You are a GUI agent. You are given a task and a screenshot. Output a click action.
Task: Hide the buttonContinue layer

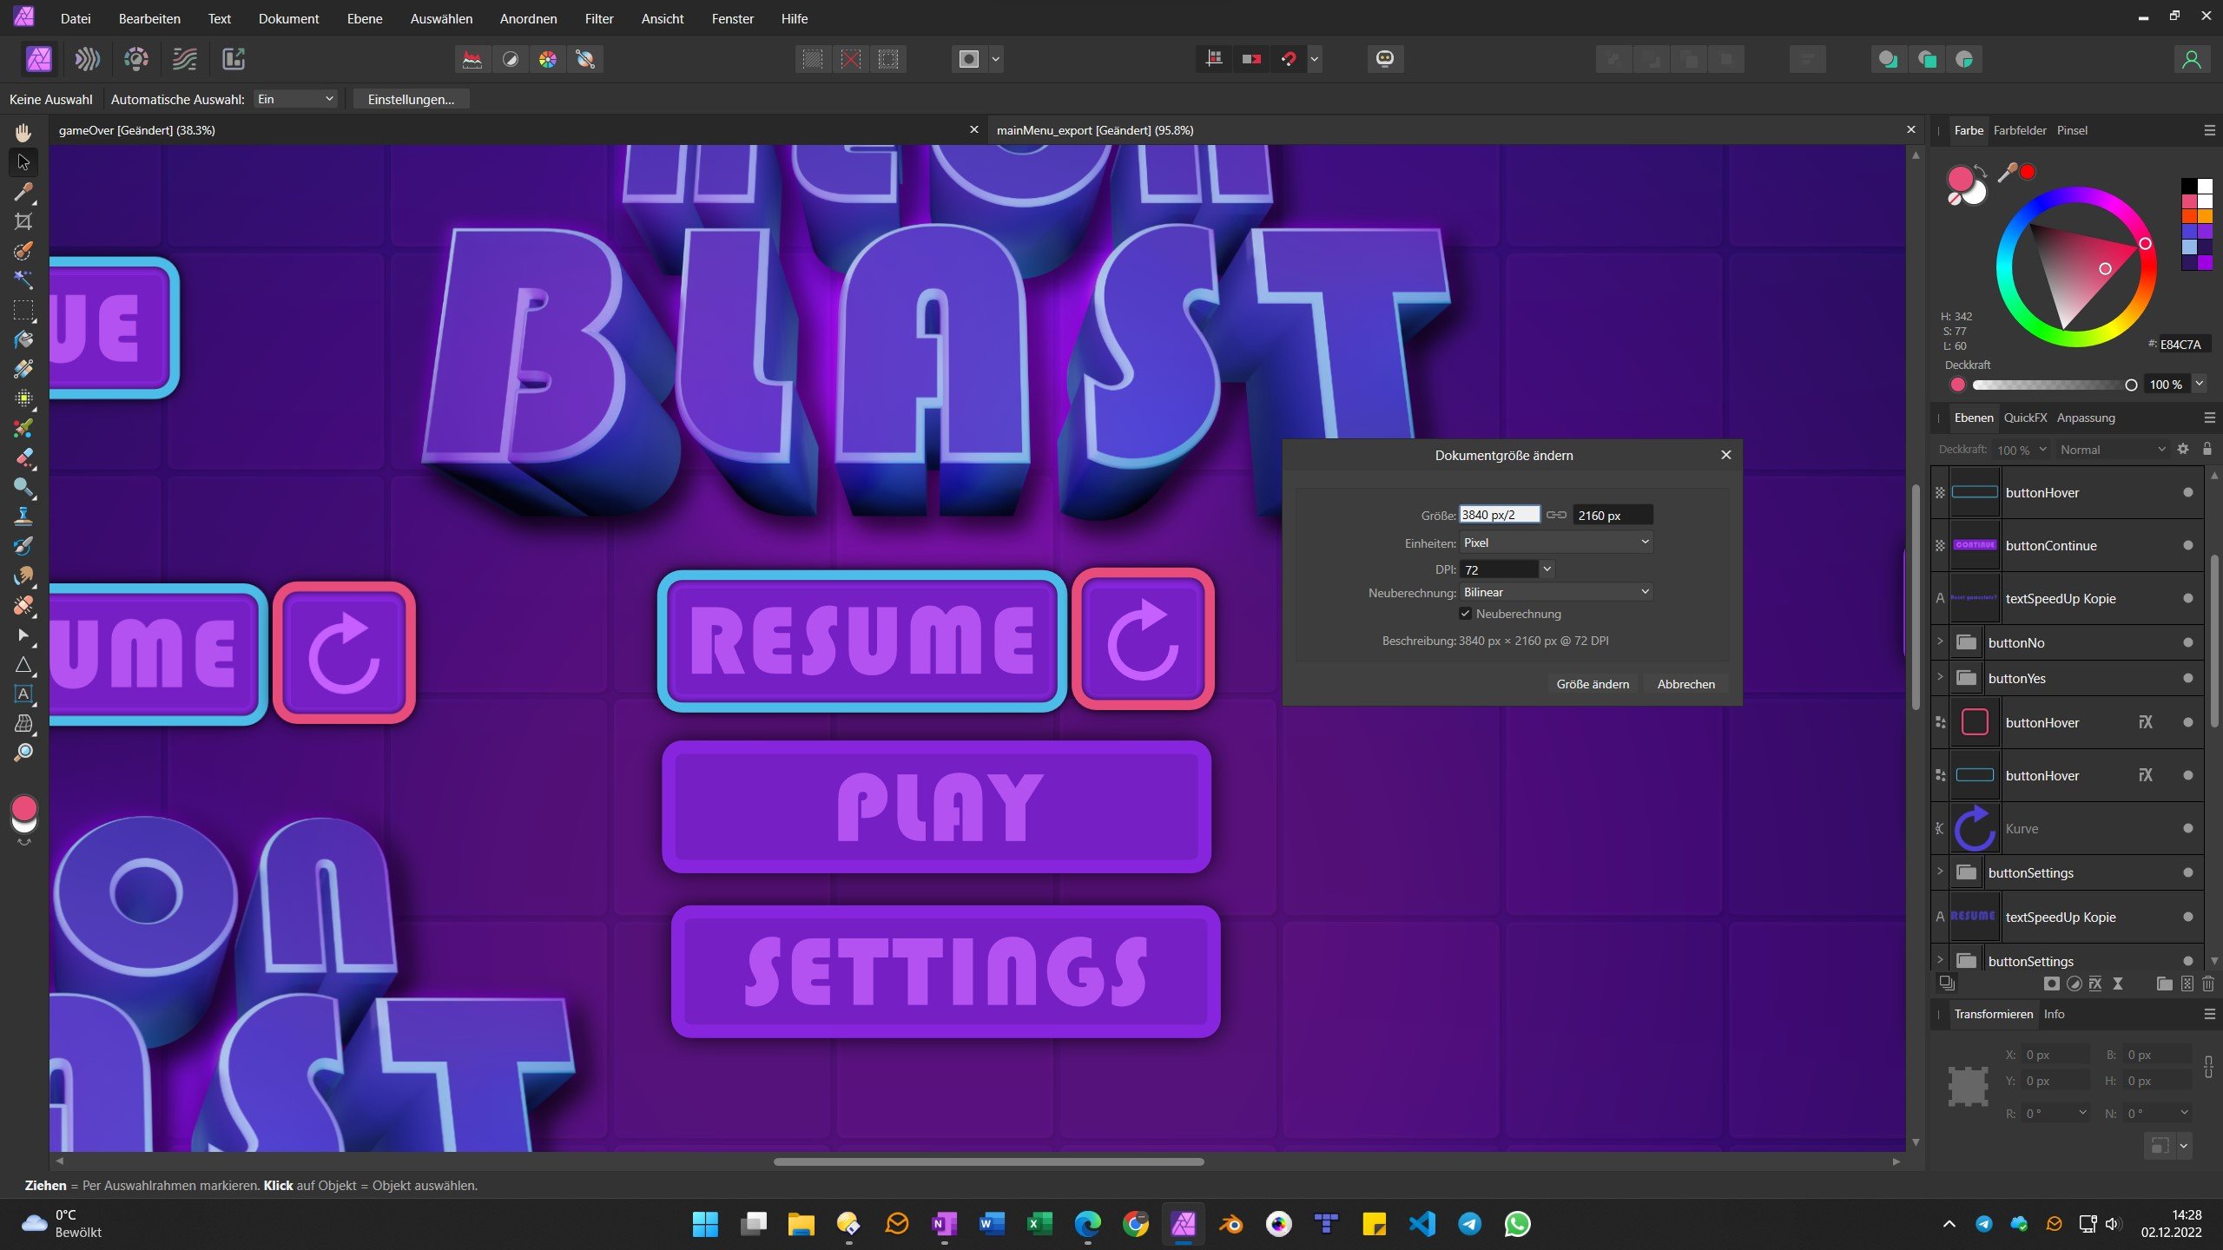pyautogui.click(x=2187, y=545)
